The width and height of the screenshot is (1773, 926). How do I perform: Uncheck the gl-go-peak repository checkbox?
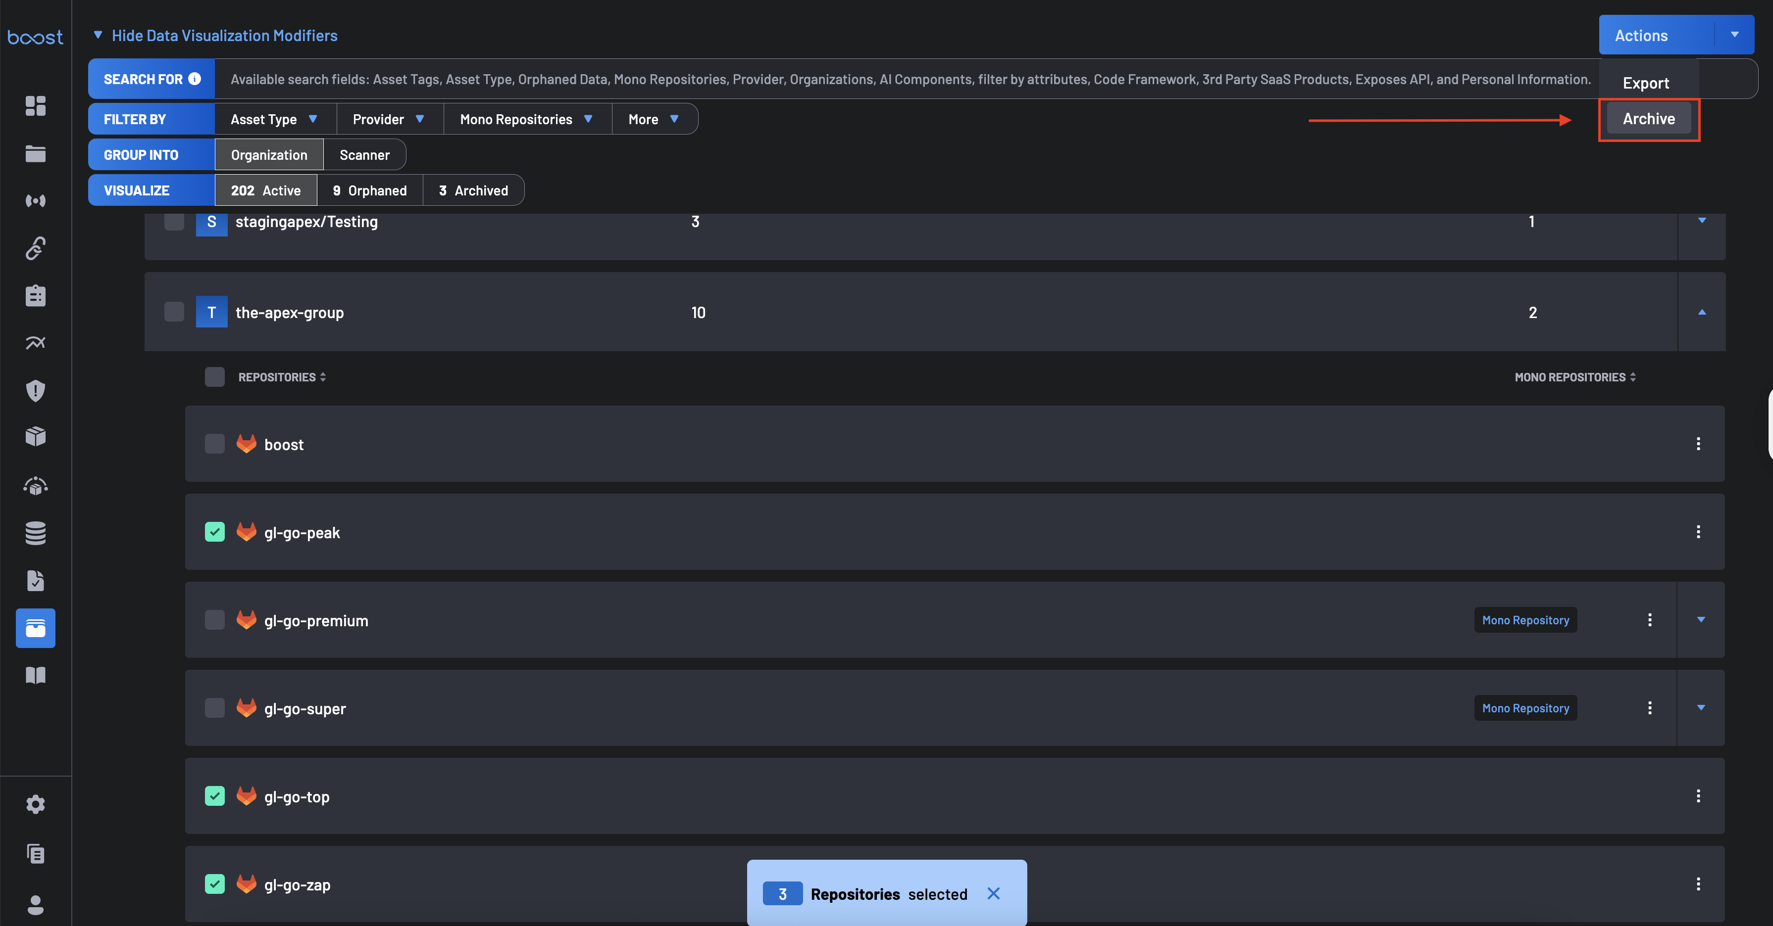[215, 531]
